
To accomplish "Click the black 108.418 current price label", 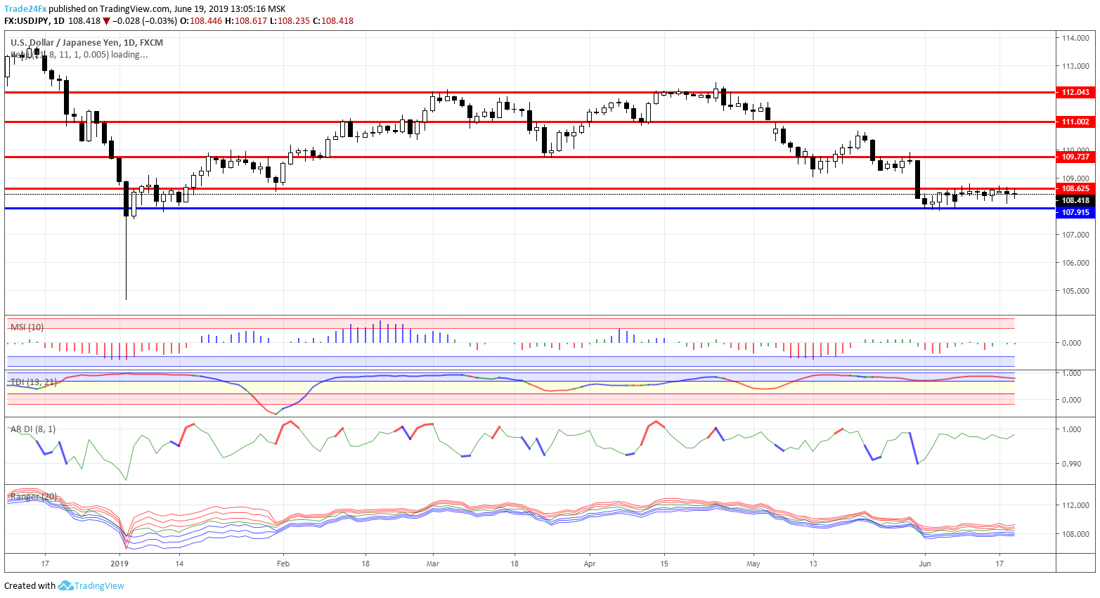I will 1075,200.
